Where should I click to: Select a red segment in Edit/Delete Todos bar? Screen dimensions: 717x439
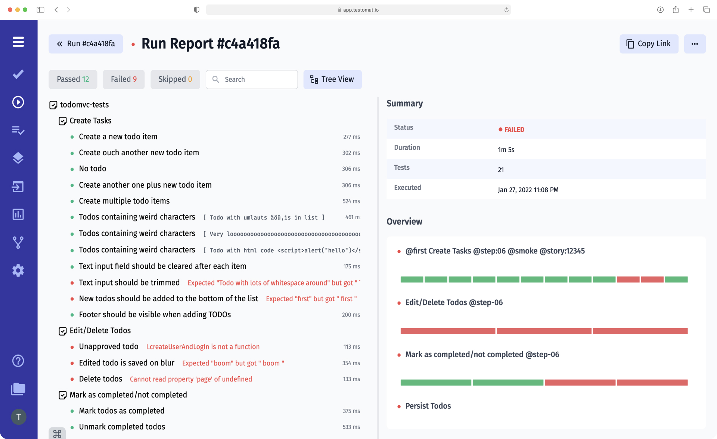[447, 331]
